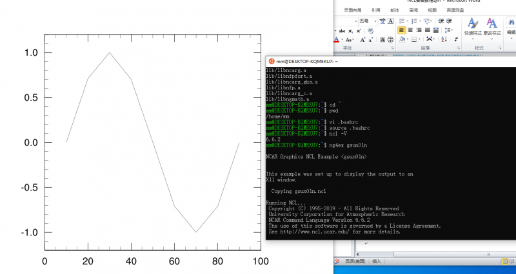Apply center alignment to paragraph
The width and height of the screenshot is (516, 274).
click(x=410, y=30)
